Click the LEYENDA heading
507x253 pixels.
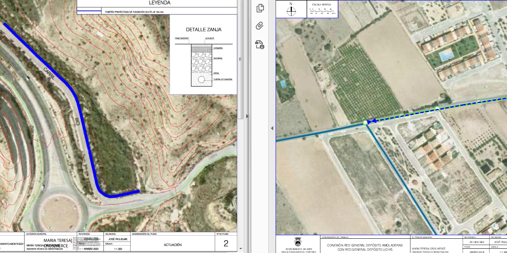(159, 3)
